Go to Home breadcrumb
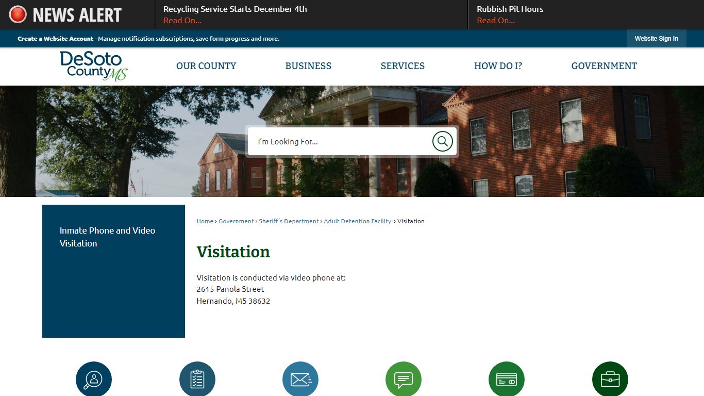 click(x=205, y=221)
